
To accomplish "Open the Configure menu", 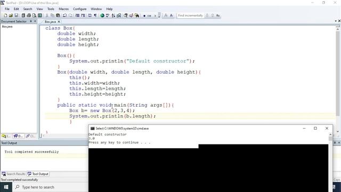I will [79, 9].
